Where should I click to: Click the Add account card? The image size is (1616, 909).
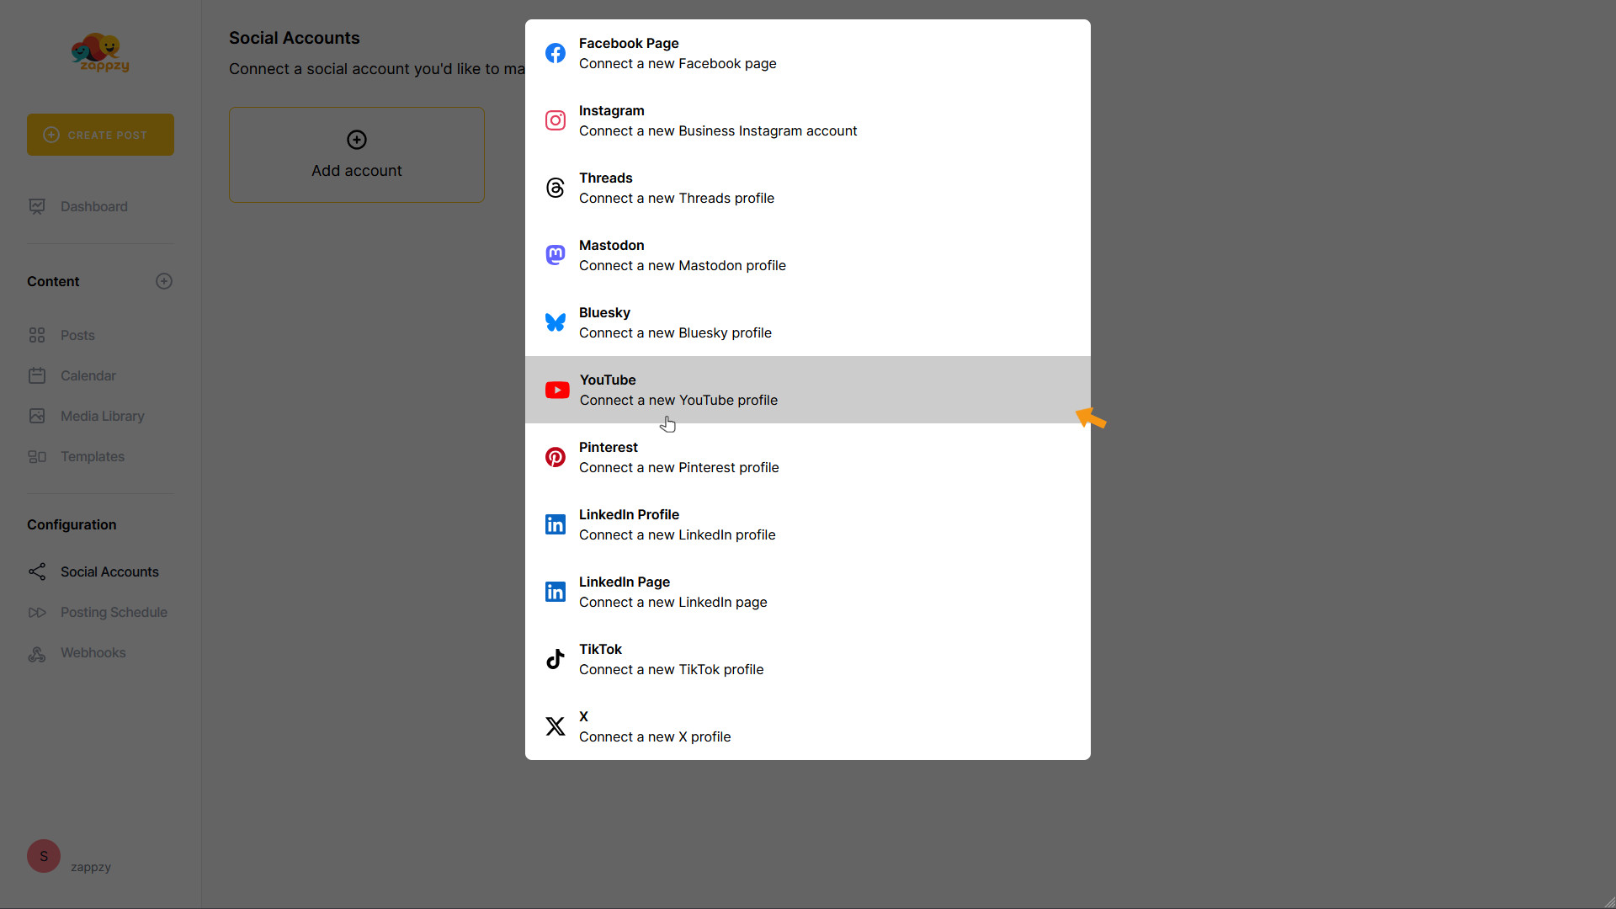tap(357, 155)
